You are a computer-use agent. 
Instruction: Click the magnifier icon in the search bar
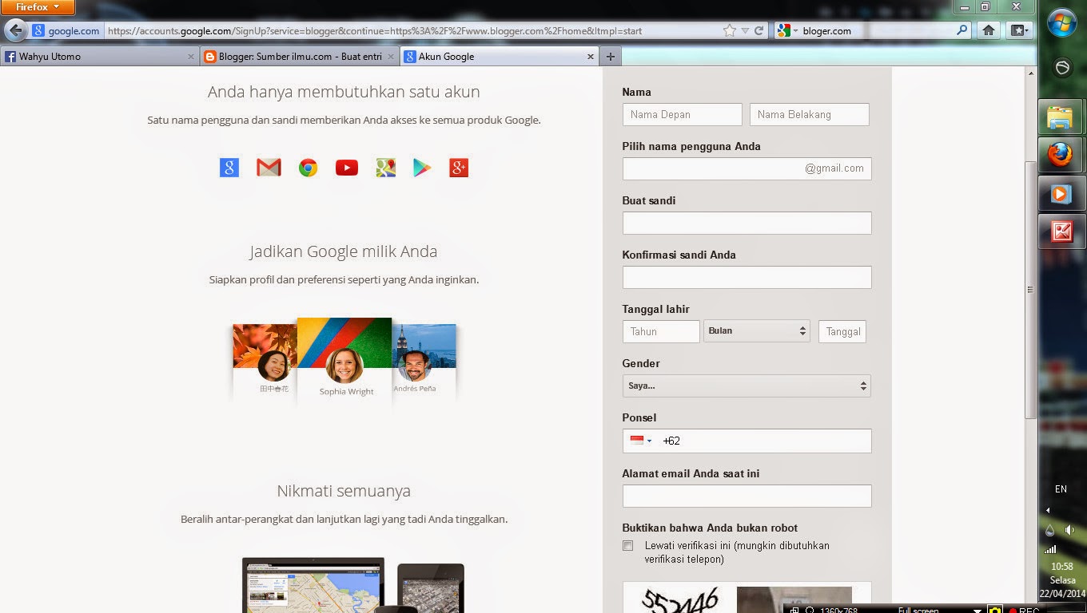coord(962,30)
